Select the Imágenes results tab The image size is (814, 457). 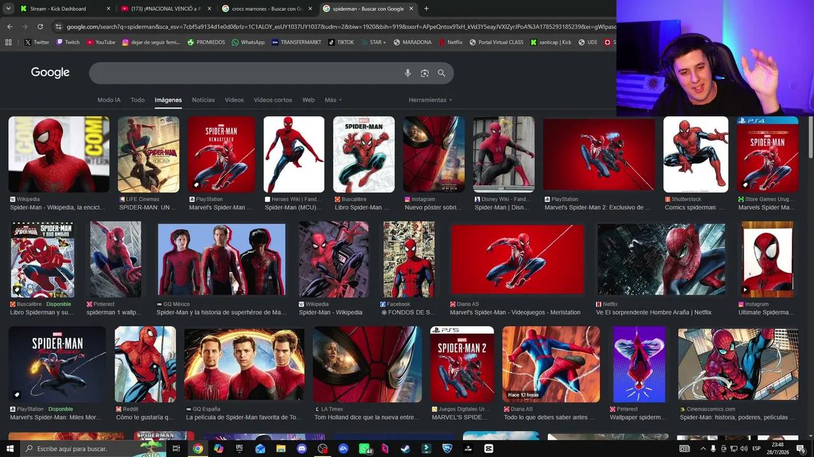pyautogui.click(x=168, y=100)
